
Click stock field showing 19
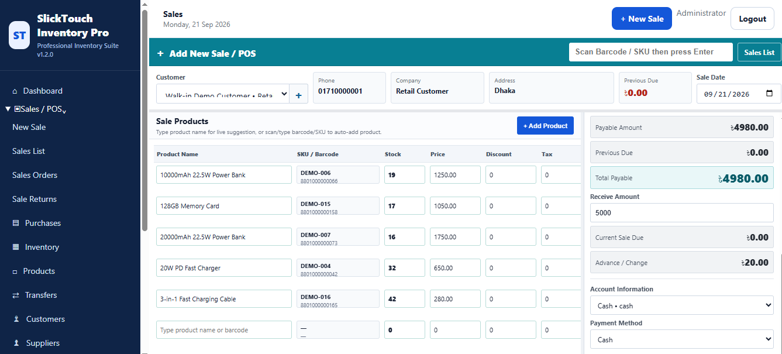coord(405,175)
